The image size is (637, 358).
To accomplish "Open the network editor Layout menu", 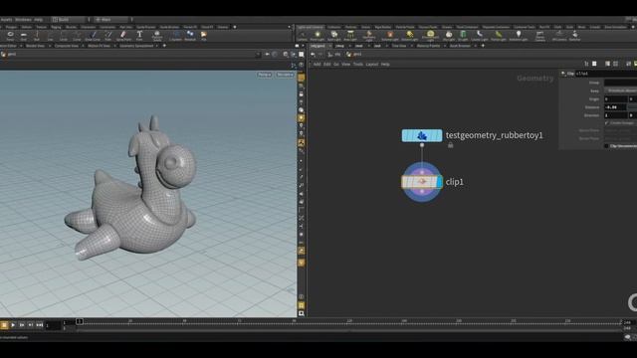I will point(371,64).
